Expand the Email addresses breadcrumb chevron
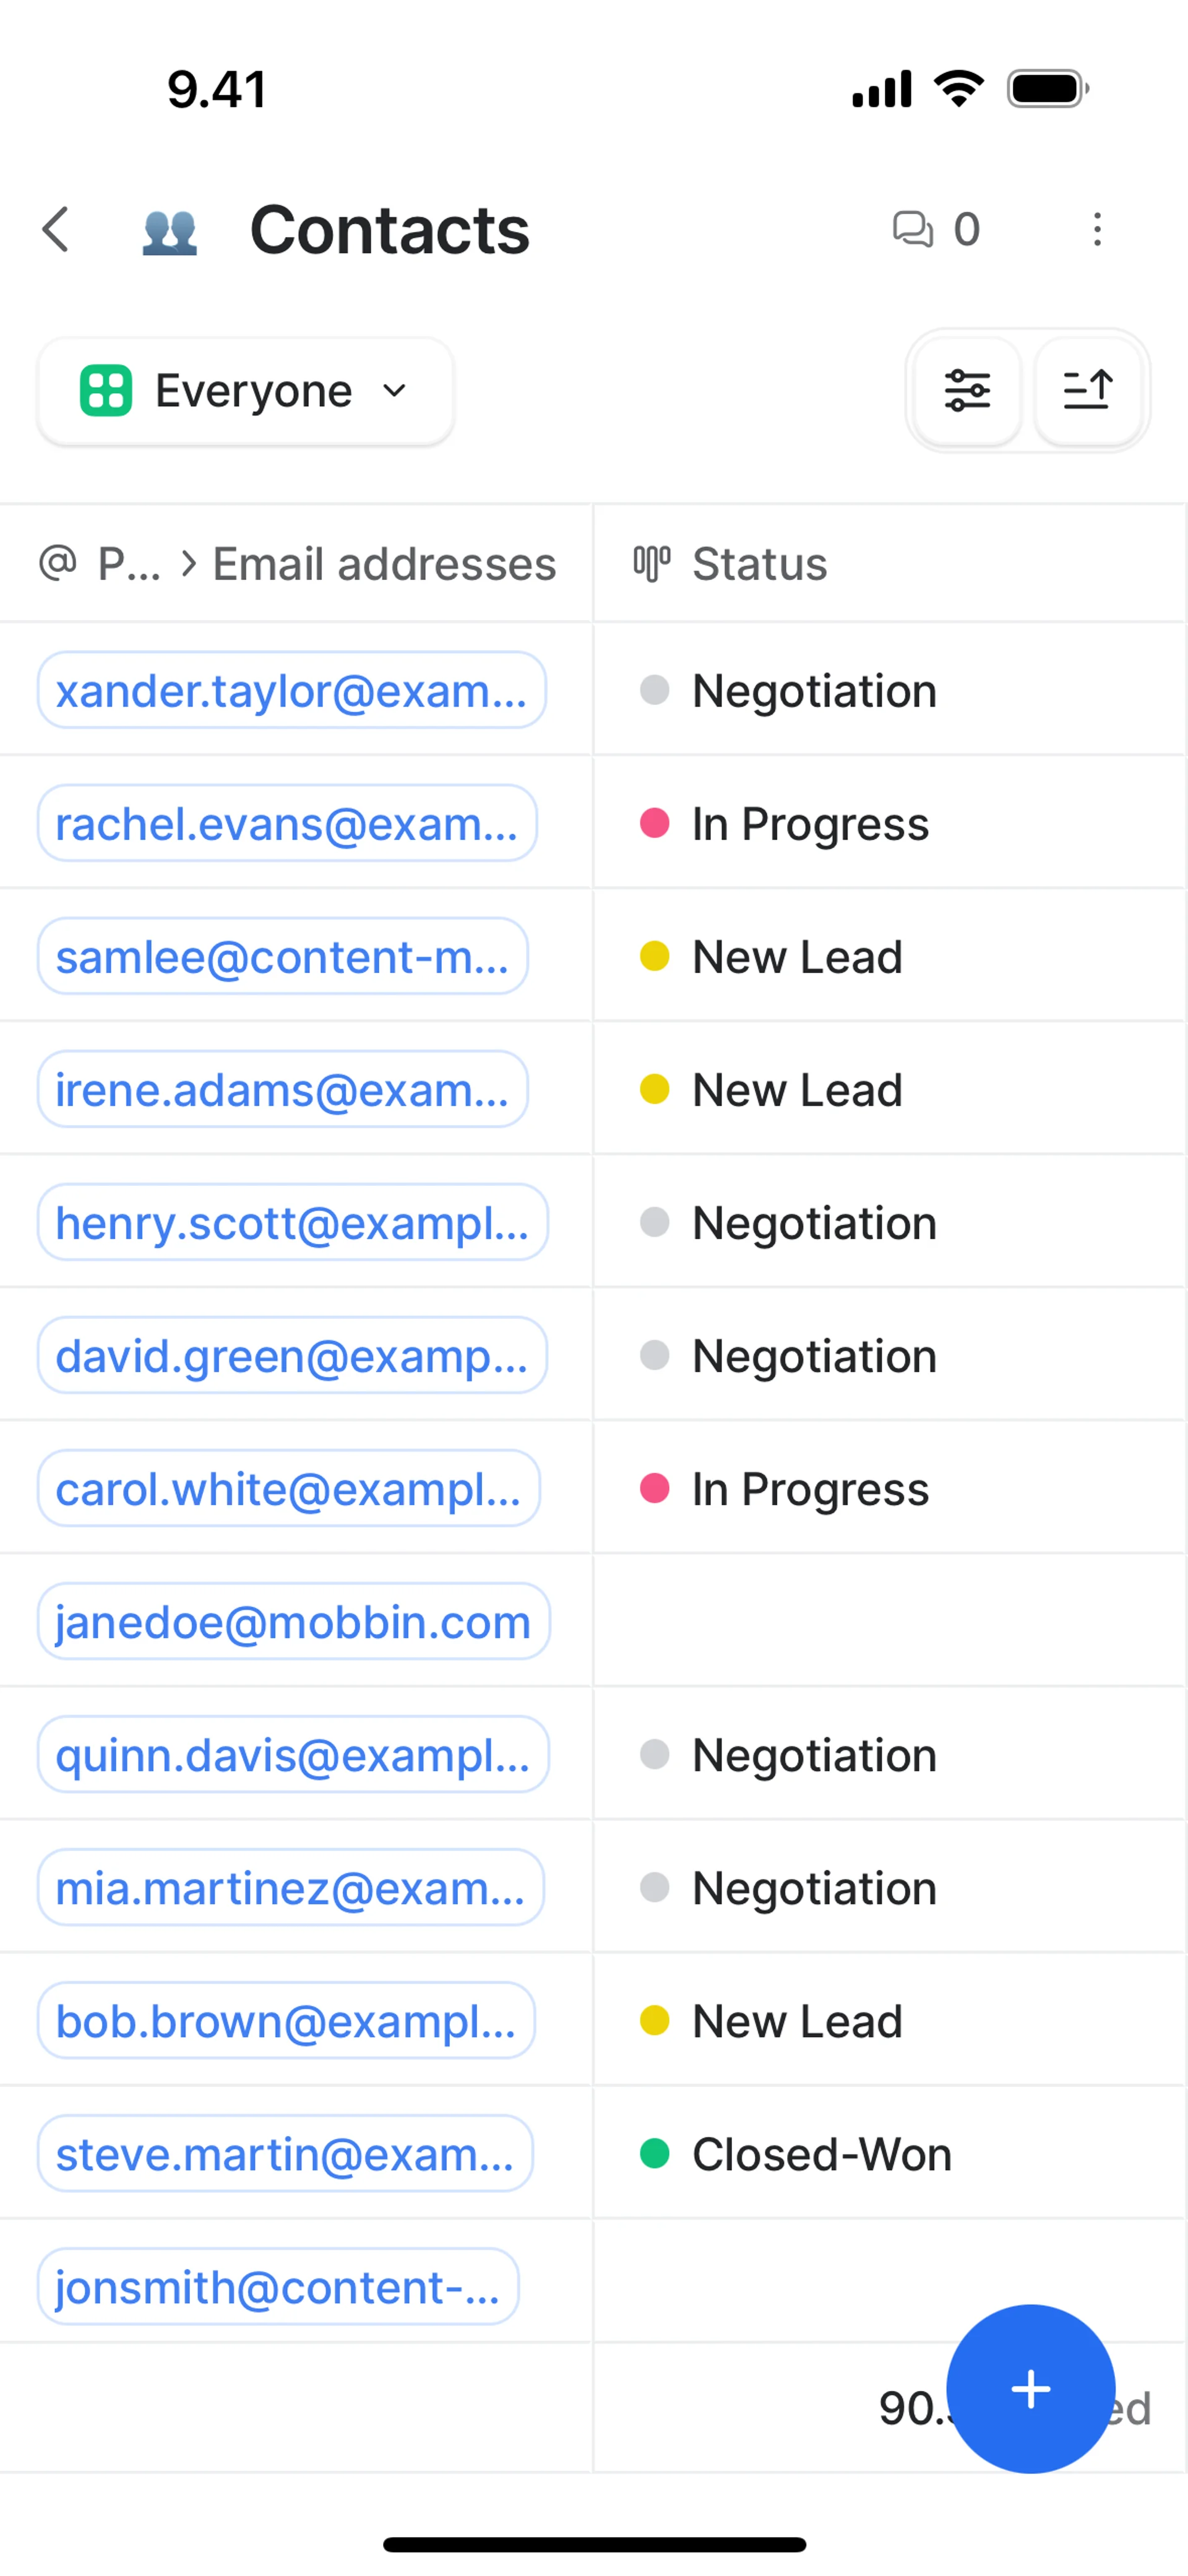Image resolution: width=1188 pixels, height=2576 pixels. point(188,564)
